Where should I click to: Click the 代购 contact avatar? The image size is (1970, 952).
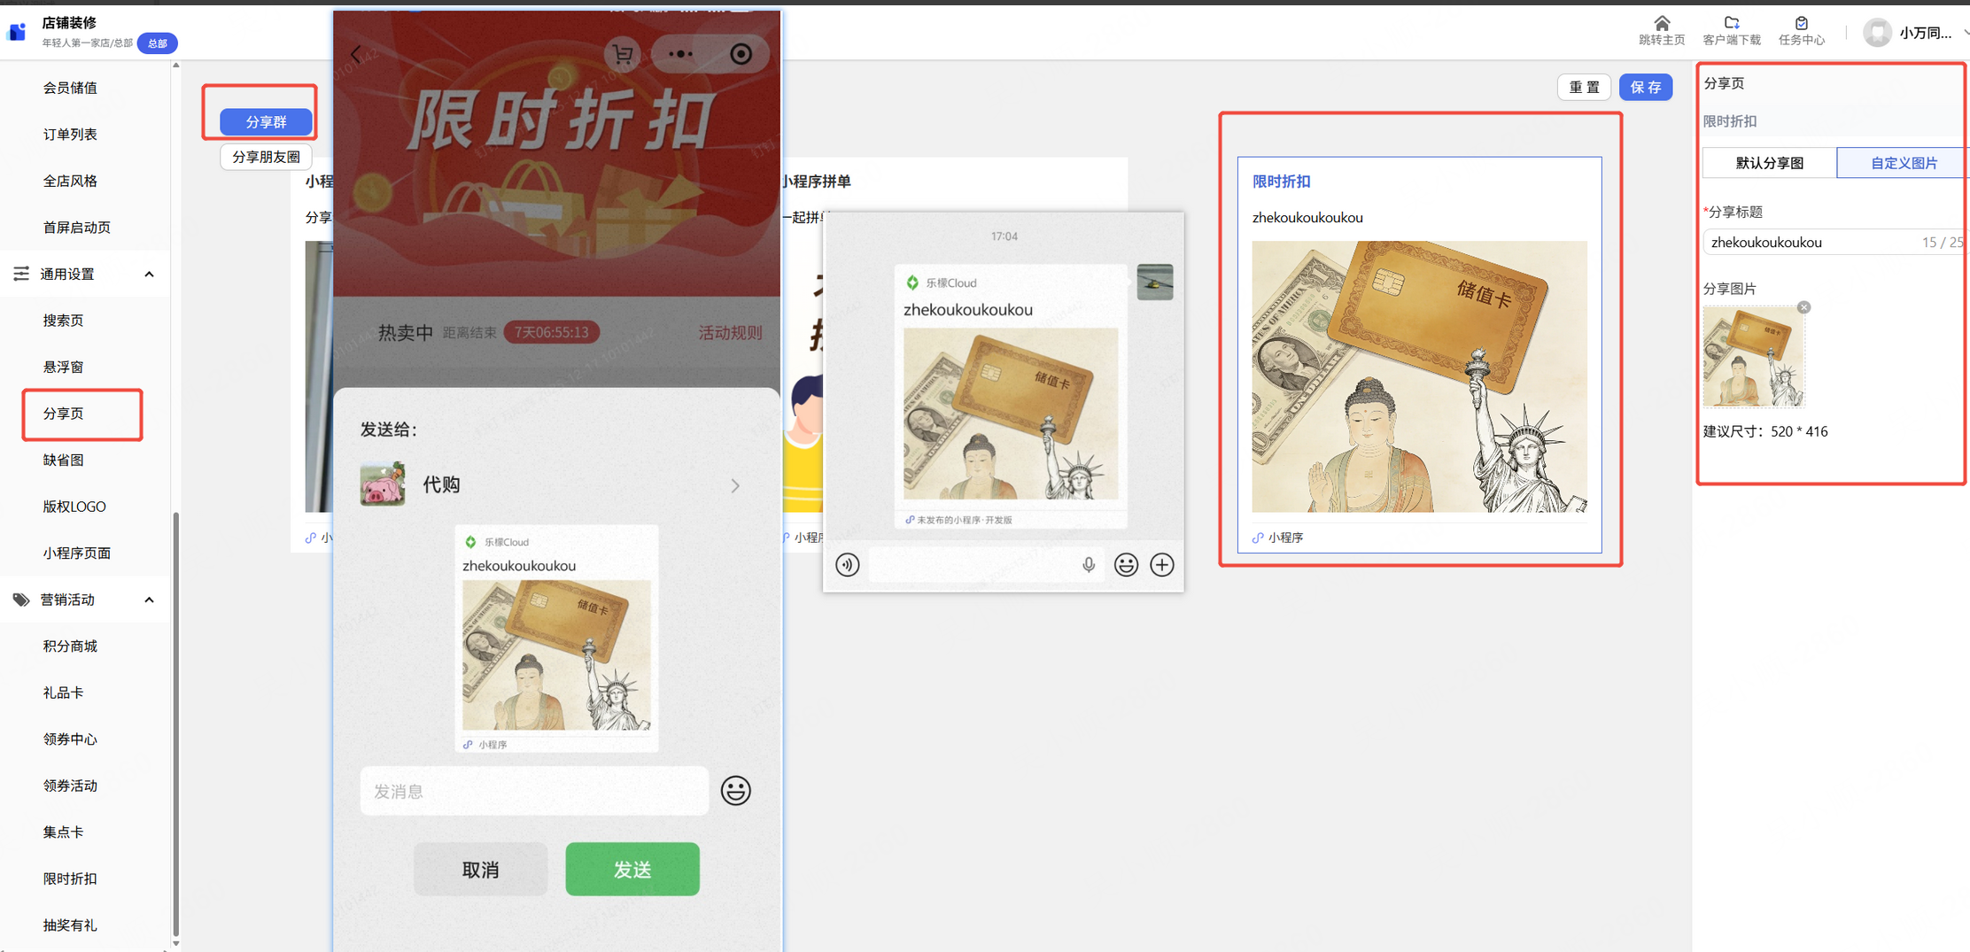pyautogui.click(x=383, y=484)
